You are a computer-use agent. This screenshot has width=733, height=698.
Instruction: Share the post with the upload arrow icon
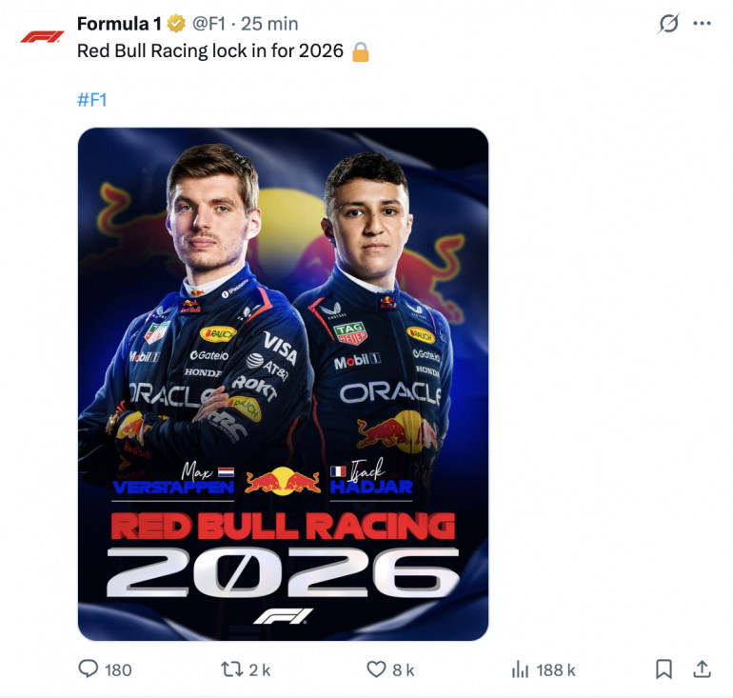click(702, 669)
